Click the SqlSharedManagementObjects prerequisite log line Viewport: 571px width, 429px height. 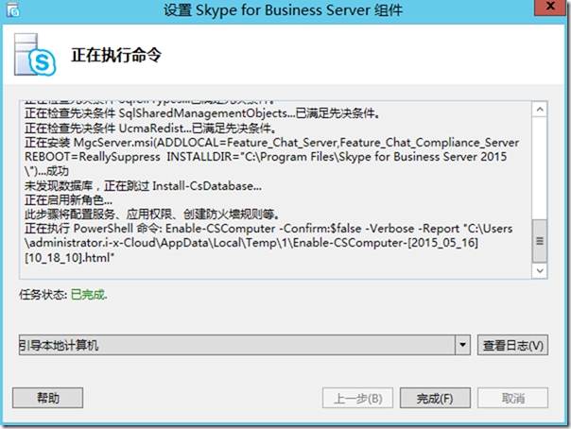(202, 113)
